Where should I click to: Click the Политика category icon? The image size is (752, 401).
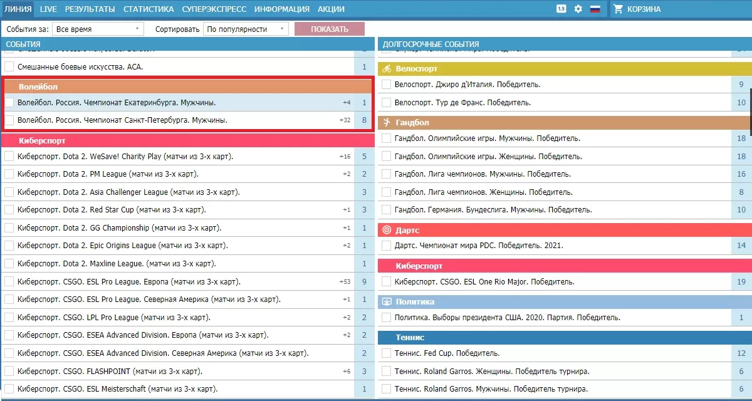tap(387, 302)
